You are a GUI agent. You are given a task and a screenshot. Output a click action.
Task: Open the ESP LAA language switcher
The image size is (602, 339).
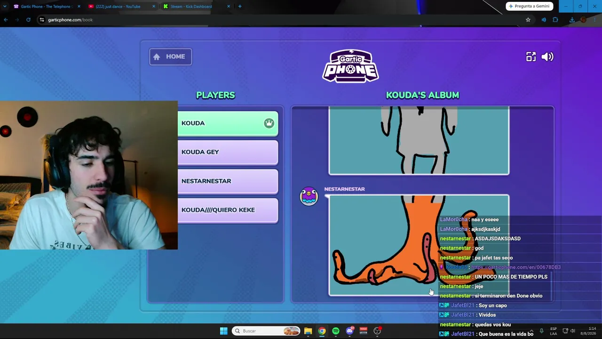point(554,331)
